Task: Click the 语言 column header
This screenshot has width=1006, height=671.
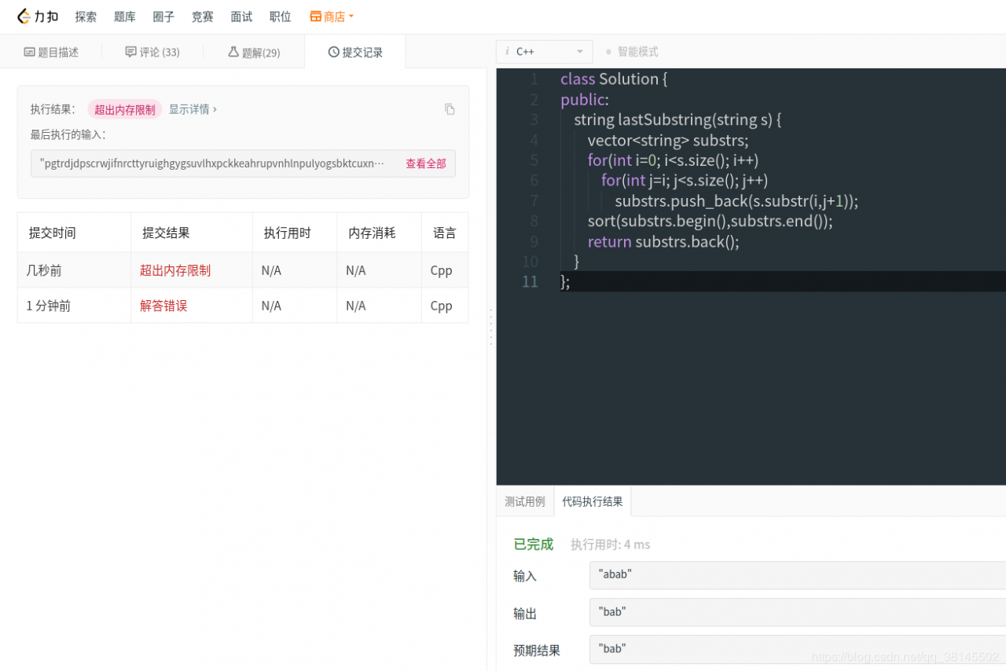Action: [x=445, y=233]
